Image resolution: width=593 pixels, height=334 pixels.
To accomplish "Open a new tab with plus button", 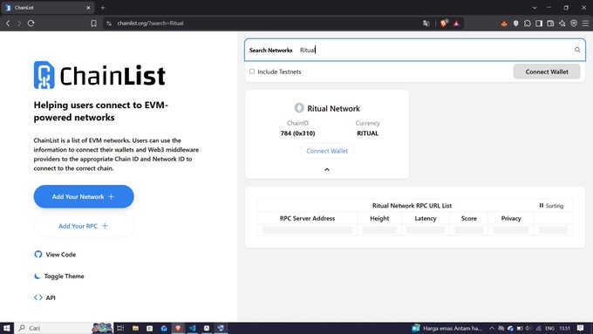I will coord(103,8).
